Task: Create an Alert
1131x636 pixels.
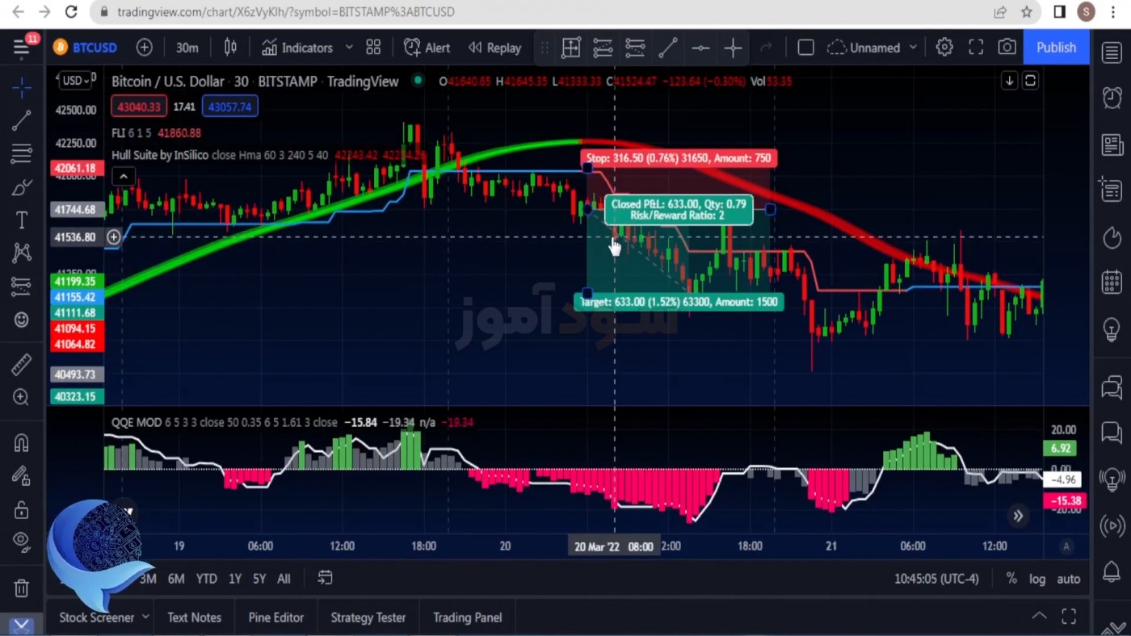Action: tap(427, 48)
